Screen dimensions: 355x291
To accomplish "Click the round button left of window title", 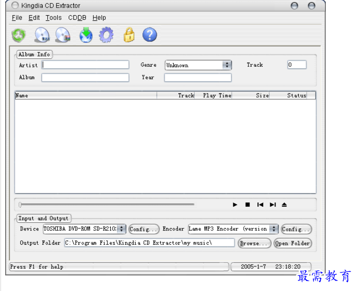I will click(15, 5).
